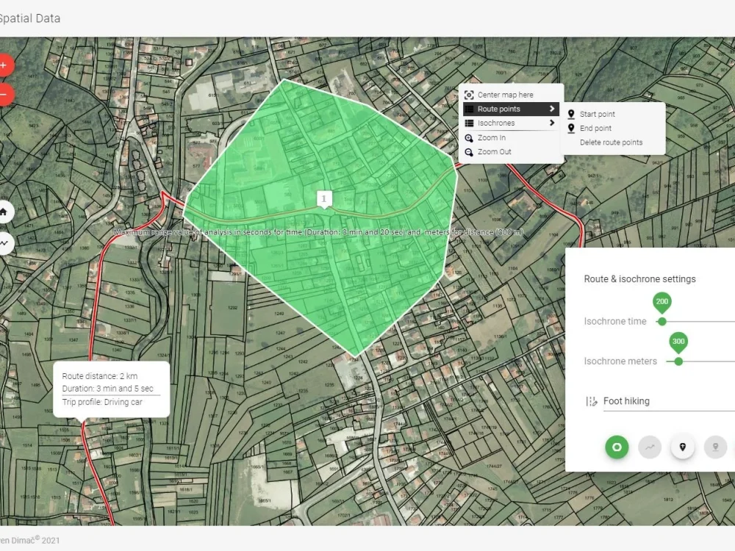Choose Zoom Out from context menu
The width and height of the screenshot is (735, 551).
511,152
